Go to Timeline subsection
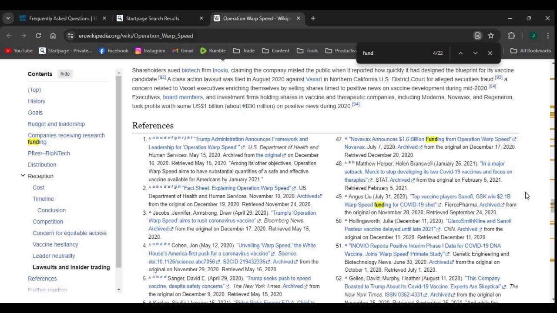This screenshot has height=313, width=557. coord(43,199)
